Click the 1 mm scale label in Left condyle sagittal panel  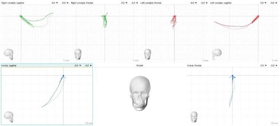coord(275,61)
